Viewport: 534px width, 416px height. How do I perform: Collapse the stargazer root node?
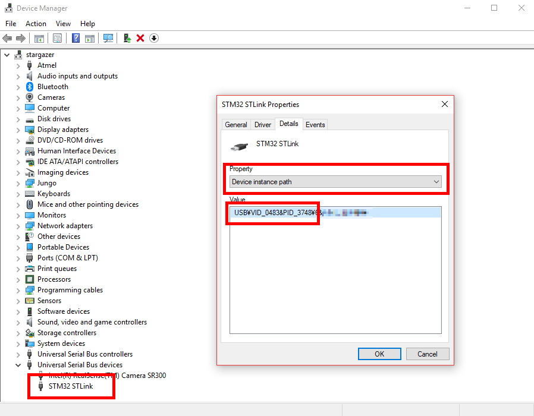7,55
